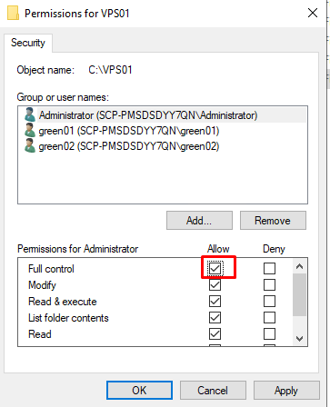Viewport: 330px width, 407px height.
Task: Click the permissions list scrollbar thumb
Action: click(299, 294)
